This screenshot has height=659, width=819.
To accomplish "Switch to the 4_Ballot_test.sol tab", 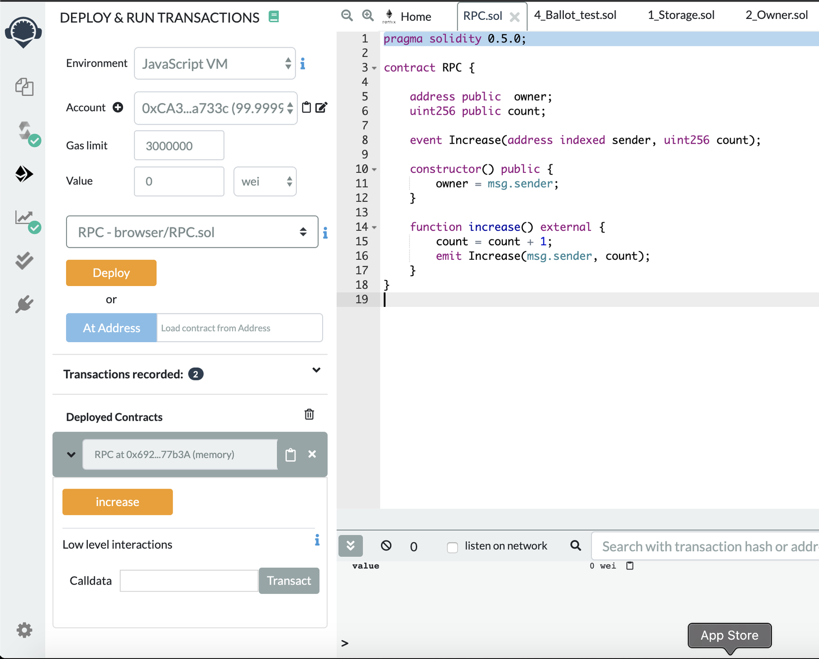I will (x=575, y=15).
